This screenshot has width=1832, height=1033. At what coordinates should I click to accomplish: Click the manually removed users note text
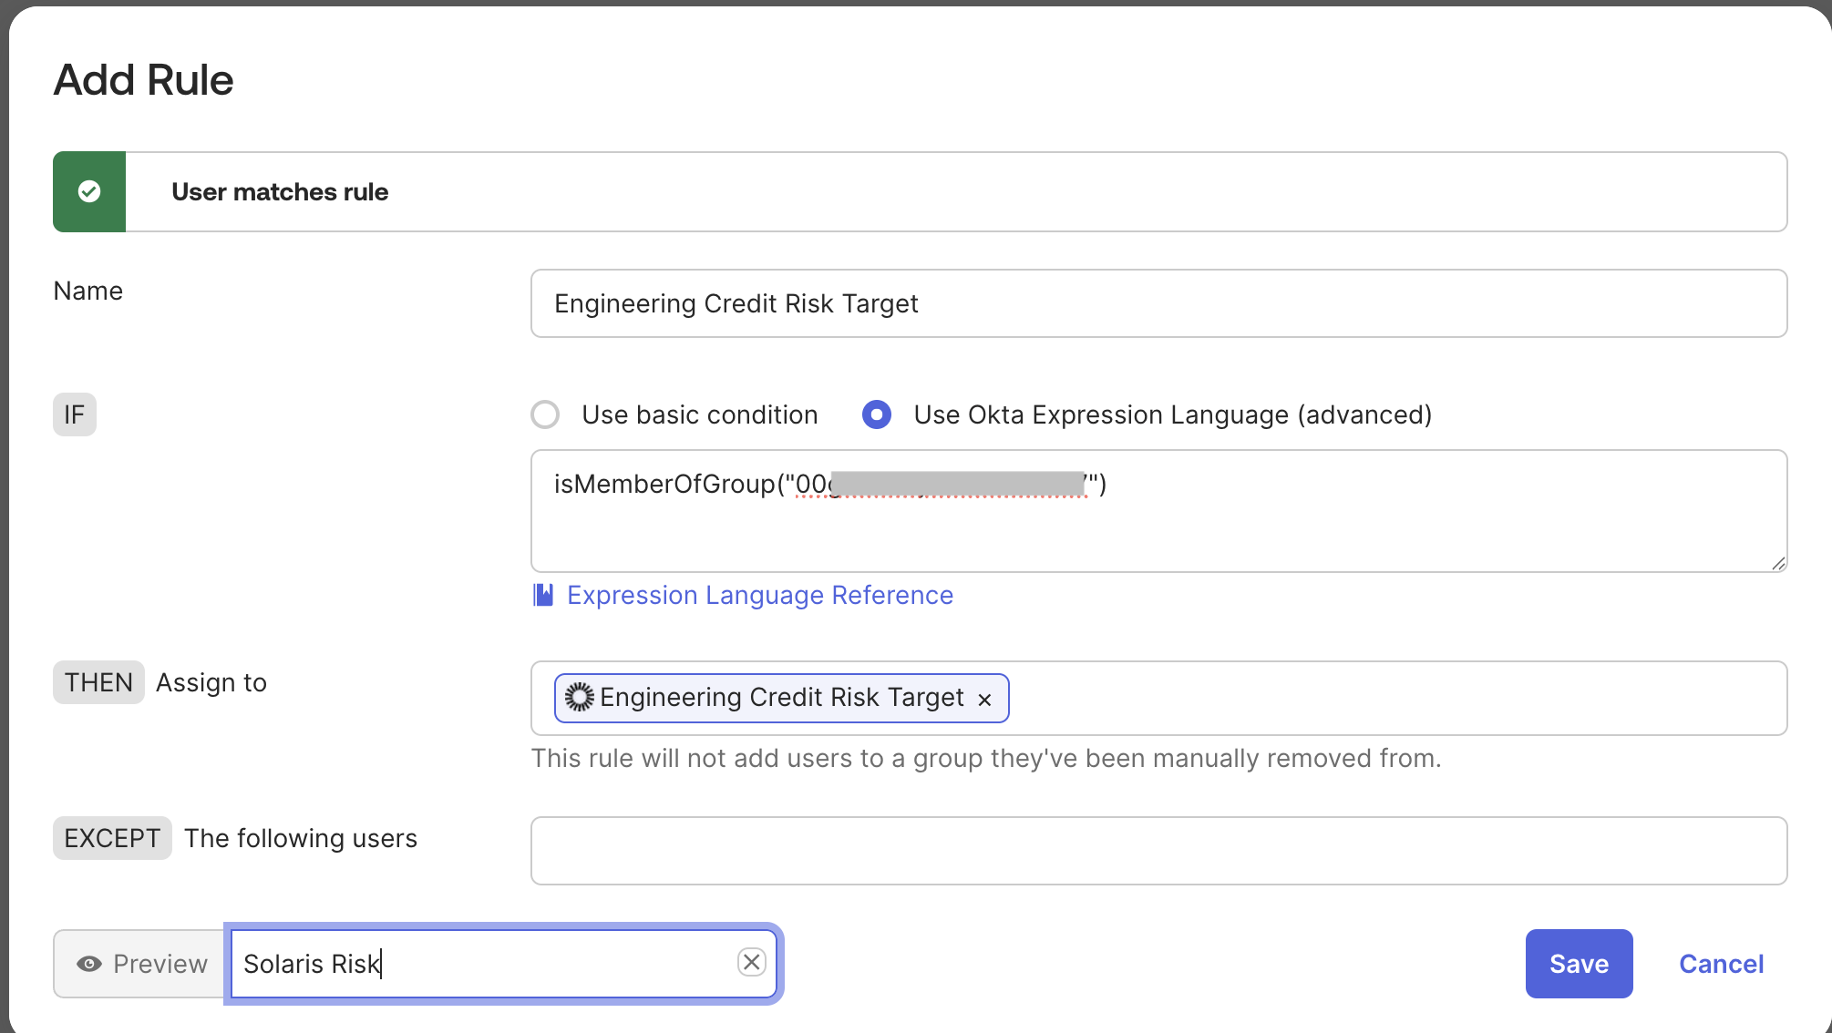point(986,758)
